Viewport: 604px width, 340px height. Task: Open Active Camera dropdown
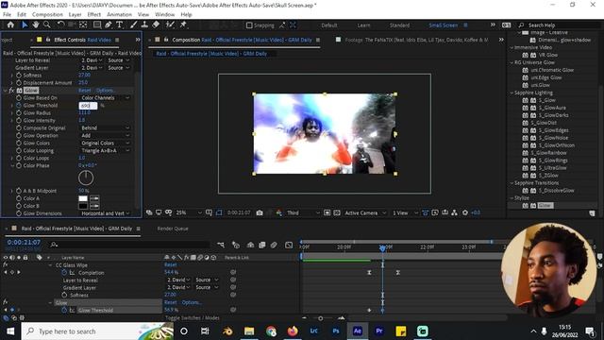365,212
